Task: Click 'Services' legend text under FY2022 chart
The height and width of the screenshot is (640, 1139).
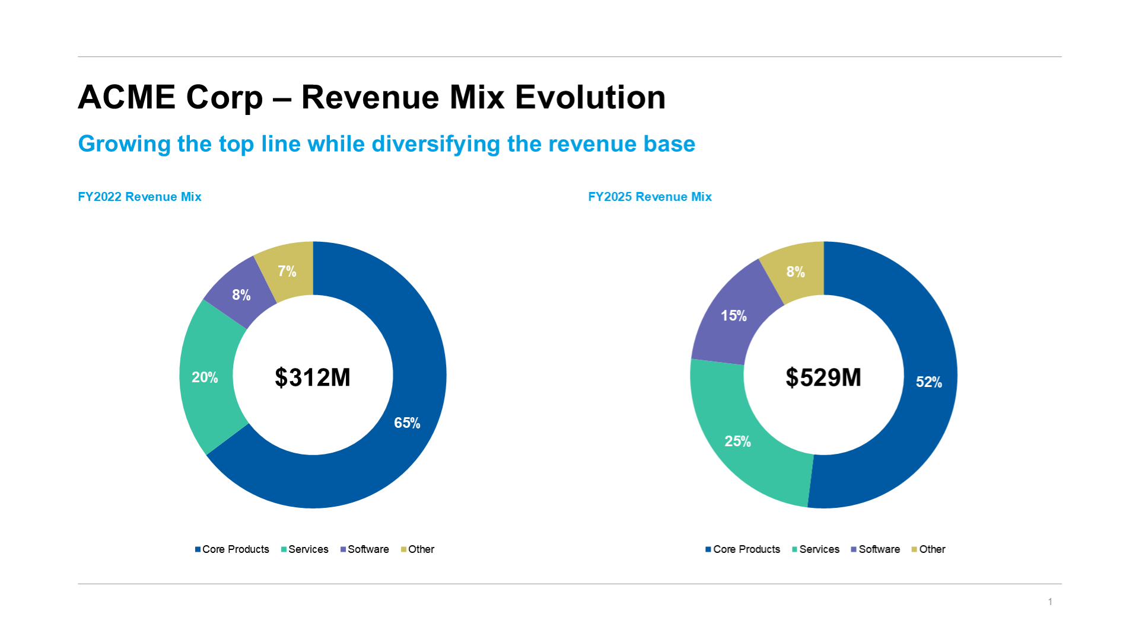Action: pos(308,549)
